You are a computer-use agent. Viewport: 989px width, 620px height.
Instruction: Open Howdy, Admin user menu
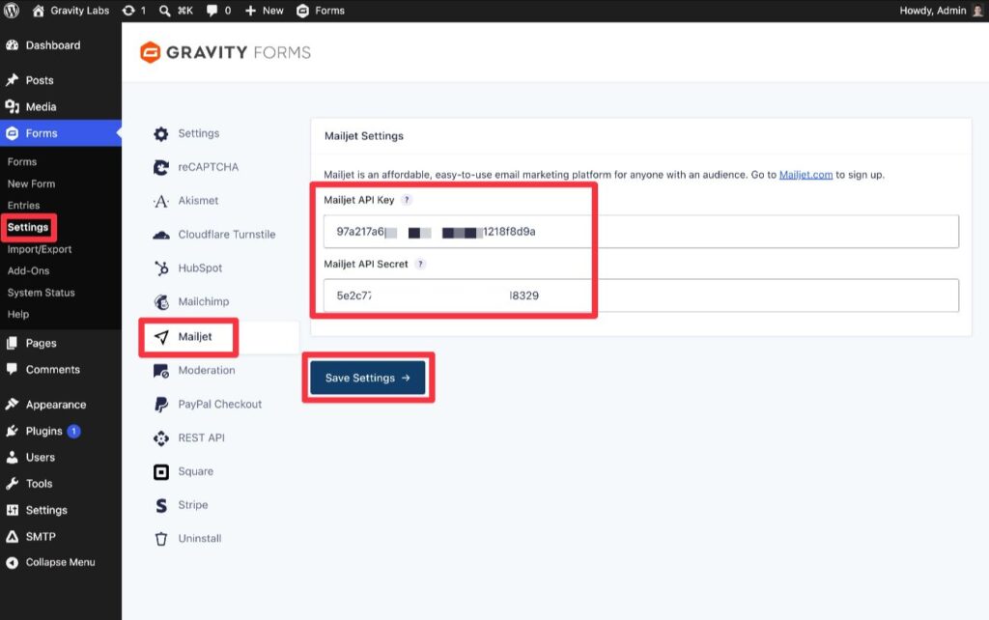932,11
